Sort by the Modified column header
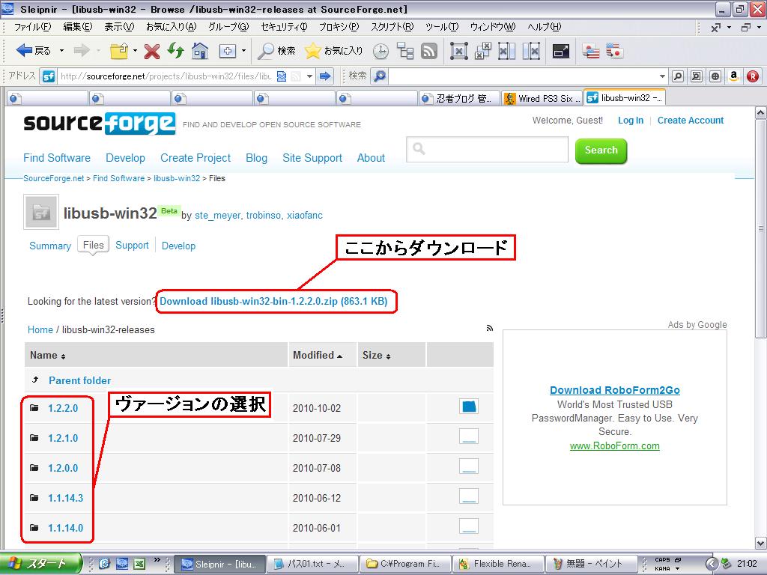The height and width of the screenshot is (575, 767). tap(318, 356)
